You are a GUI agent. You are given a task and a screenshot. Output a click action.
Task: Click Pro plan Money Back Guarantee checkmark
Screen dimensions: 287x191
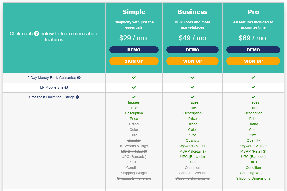(x=253, y=78)
